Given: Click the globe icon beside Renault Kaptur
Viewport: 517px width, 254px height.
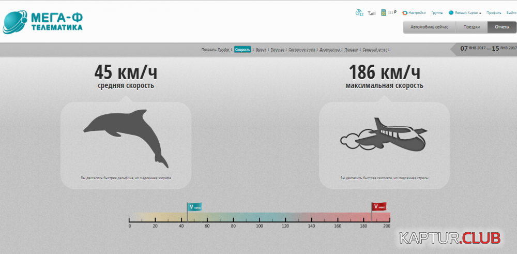Looking at the screenshot, I should [x=451, y=13].
